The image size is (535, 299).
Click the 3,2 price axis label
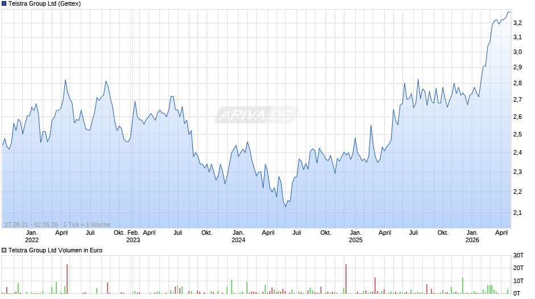coord(517,23)
